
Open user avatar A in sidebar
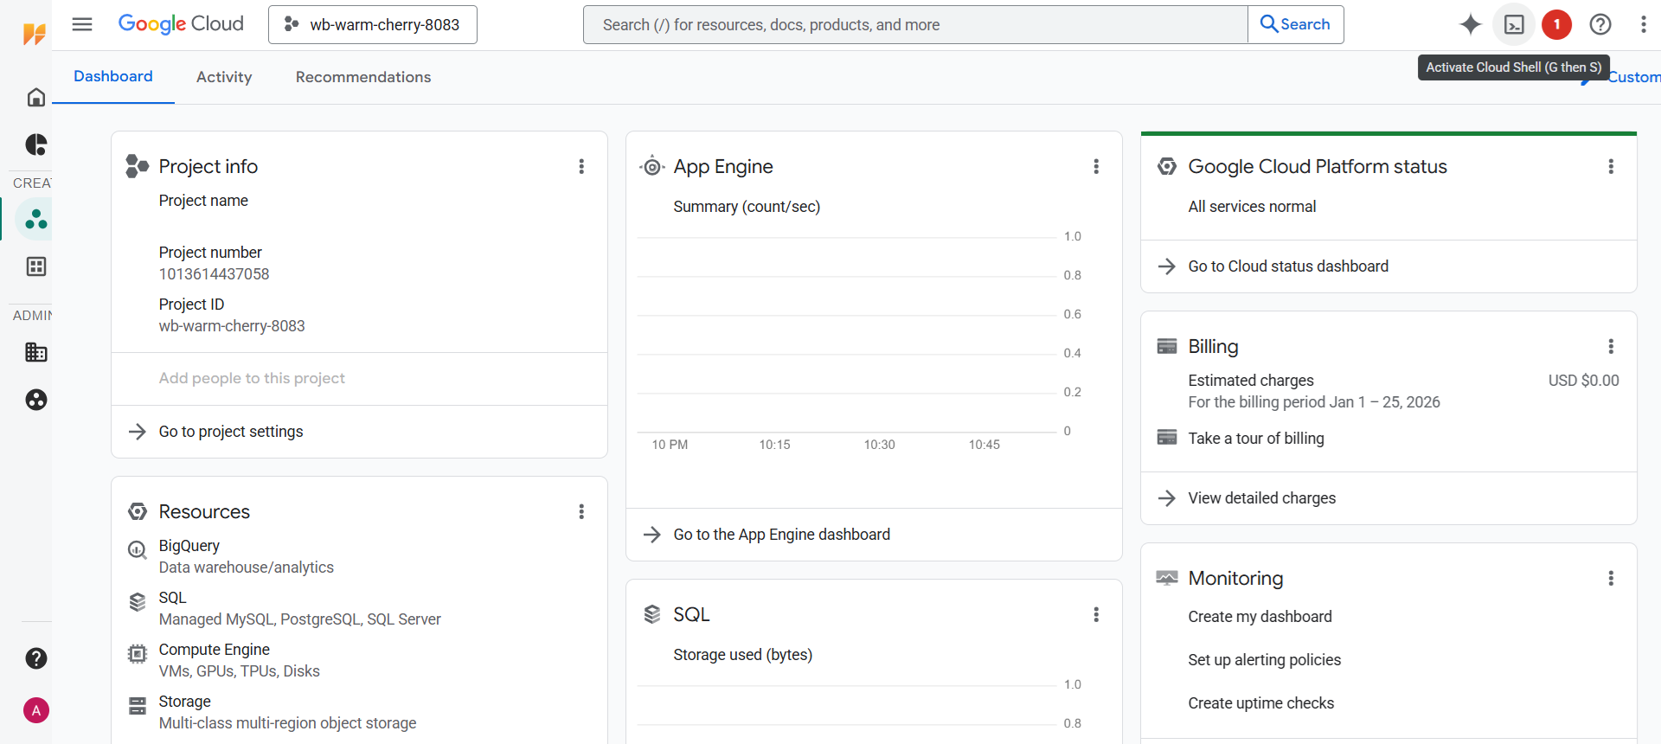point(35,710)
